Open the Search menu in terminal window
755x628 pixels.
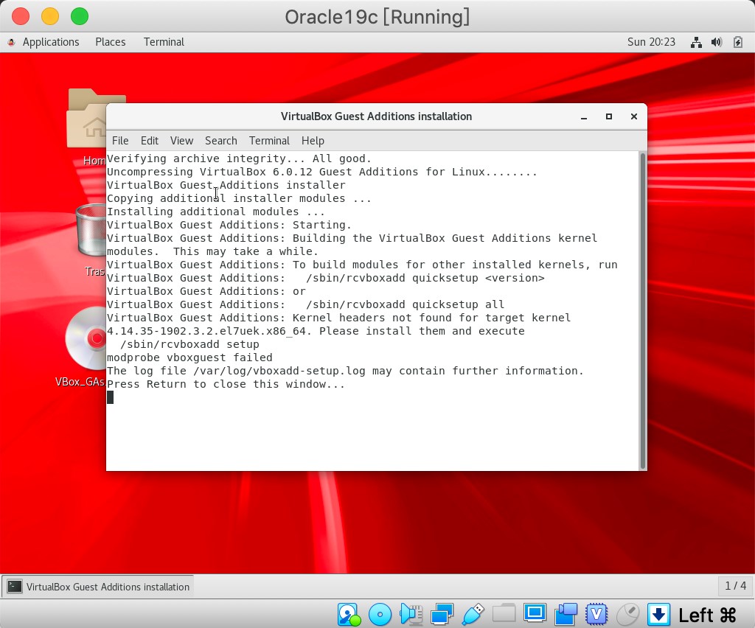pyautogui.click(x=221, y=141)
